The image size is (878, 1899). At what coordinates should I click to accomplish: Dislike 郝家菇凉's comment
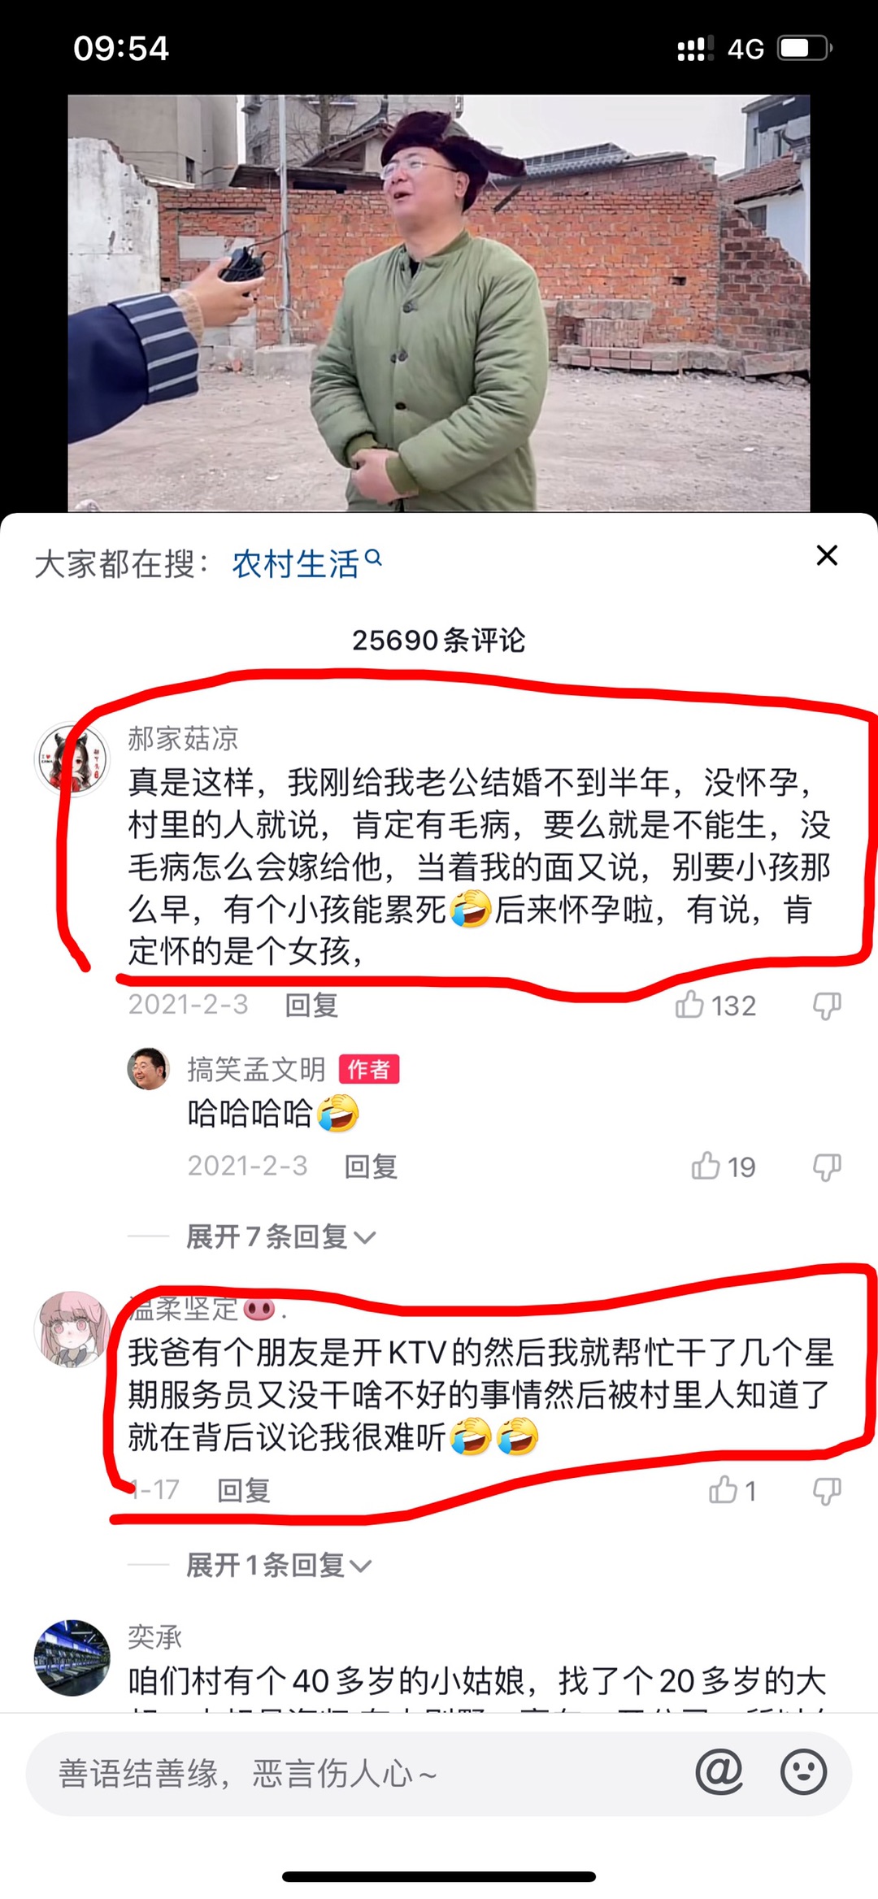(827, 1006)
